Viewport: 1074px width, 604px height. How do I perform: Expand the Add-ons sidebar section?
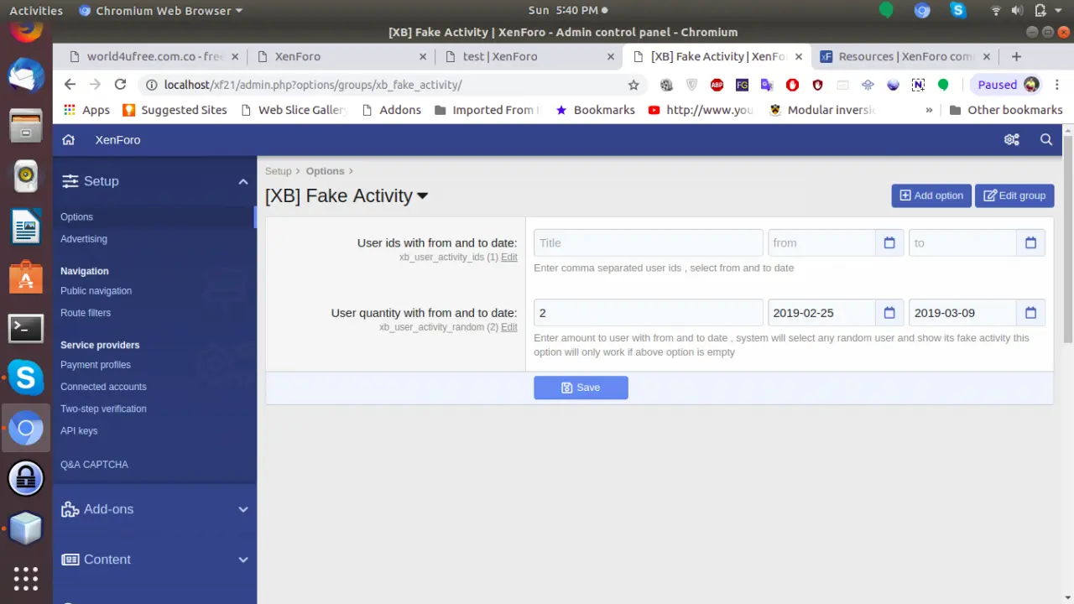[242, 509]
